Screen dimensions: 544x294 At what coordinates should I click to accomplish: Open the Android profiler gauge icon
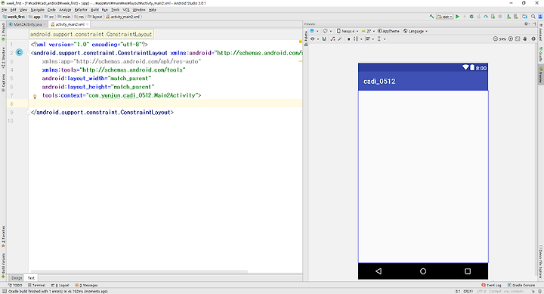(486, 17)
